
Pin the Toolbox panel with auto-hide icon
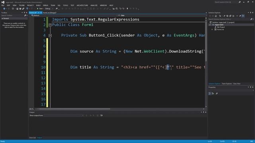point(24,12)
